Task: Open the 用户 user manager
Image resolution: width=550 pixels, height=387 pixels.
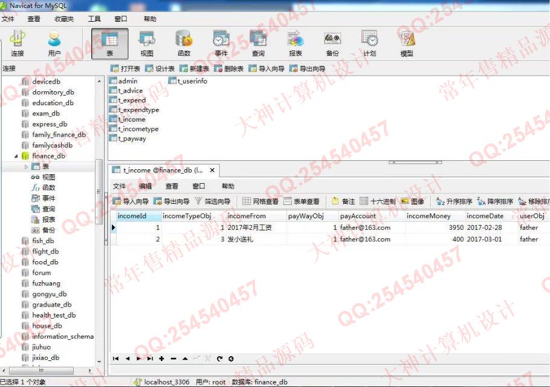Action: tap(54, 44)
